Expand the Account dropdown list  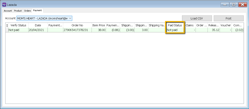click(x=70, y=18)
